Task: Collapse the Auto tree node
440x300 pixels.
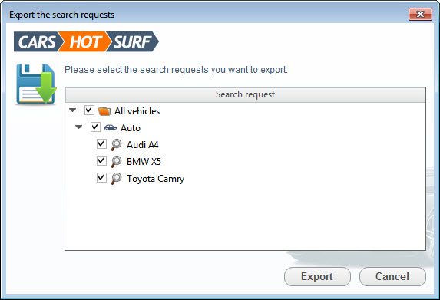Action: click(x=79, y=127)
